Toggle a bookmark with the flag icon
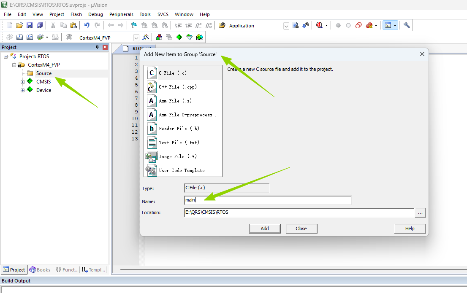This screenshot has width=467, height=293. 134,26
